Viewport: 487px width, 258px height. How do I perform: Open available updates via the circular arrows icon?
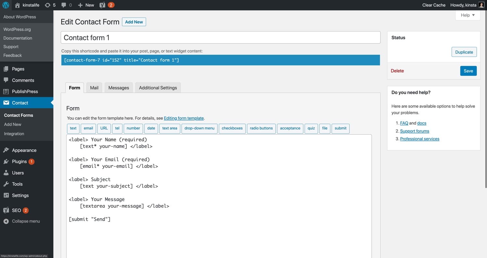[48, 5]
